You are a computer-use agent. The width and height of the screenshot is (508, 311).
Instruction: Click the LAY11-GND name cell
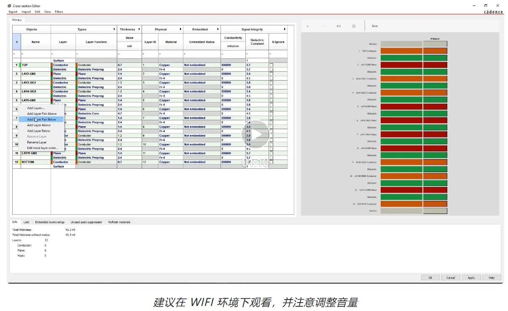35,153
